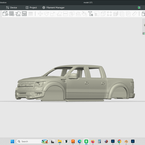The width and height of the screenshot is (145, 145).
Task: Click the Add model cube icon
Action: [5, 13]
